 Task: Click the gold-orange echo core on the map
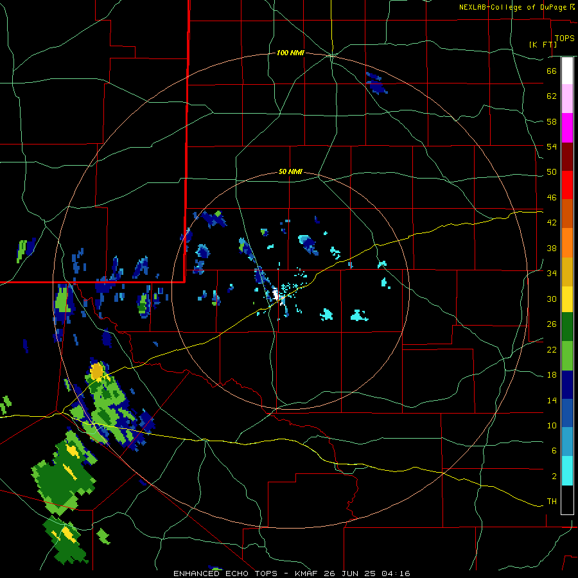97,372
